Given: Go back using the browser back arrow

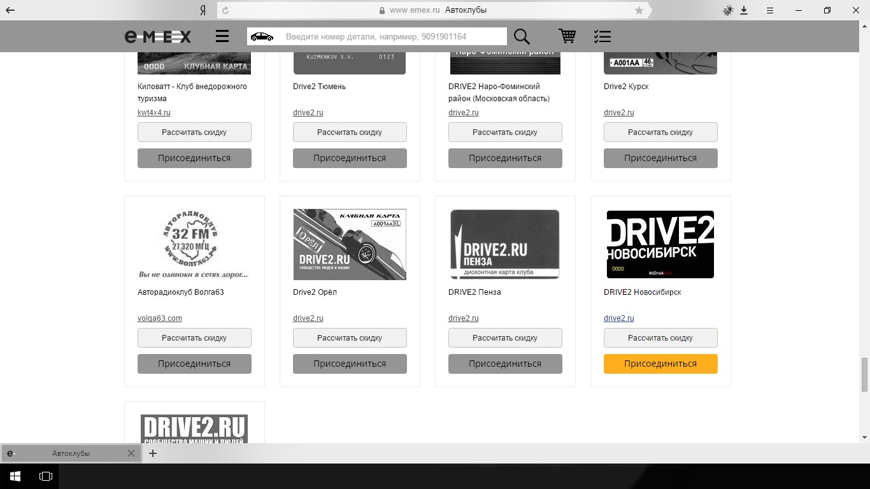Looking at the screenshot, I should pos(10,10).
